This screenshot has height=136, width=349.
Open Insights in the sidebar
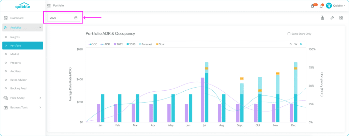15,37
